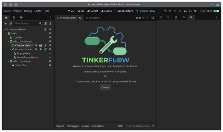Instantiate a child scene link icon
Image resolution: width=223 pixels, height=132 pixels.
10,24
